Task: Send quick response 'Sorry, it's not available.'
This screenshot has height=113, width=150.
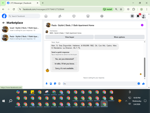Action: [x=64, y=68]
